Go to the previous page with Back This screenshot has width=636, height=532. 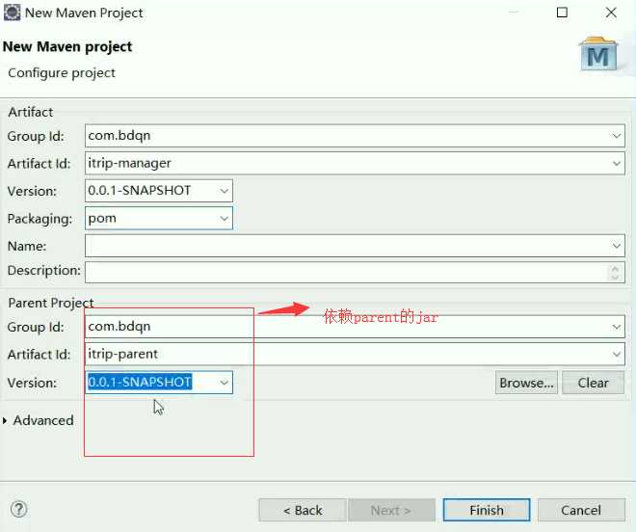303,510
